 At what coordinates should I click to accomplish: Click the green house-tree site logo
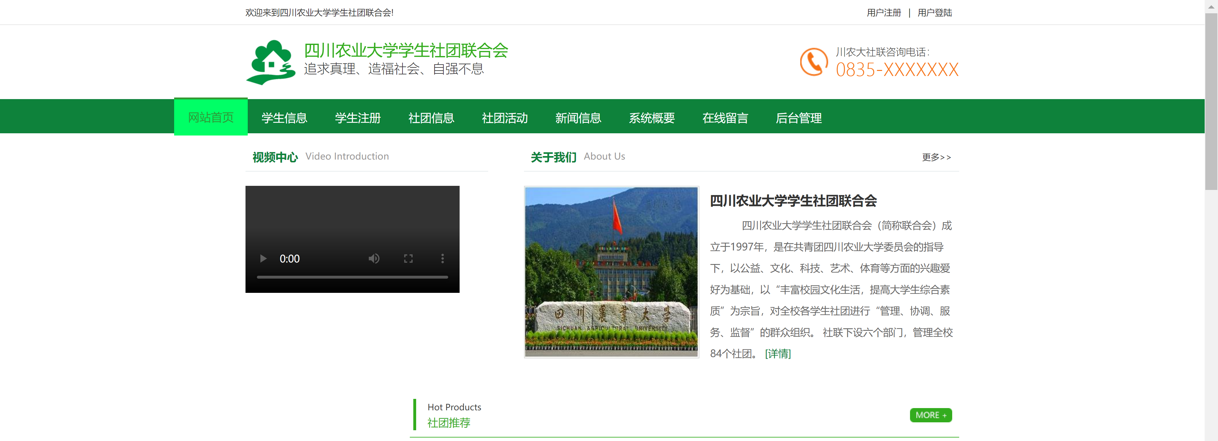pos(271,62)
